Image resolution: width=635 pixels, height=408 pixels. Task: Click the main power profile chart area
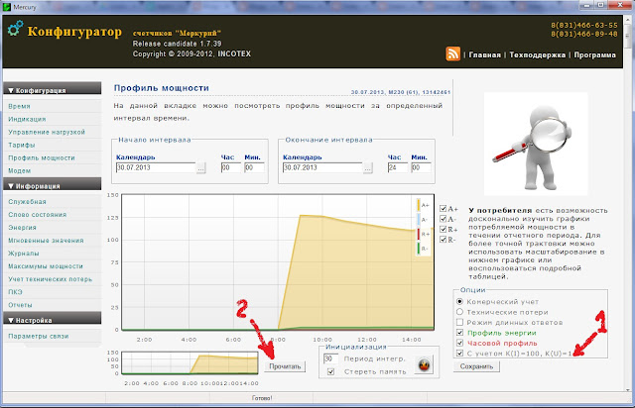278,262
